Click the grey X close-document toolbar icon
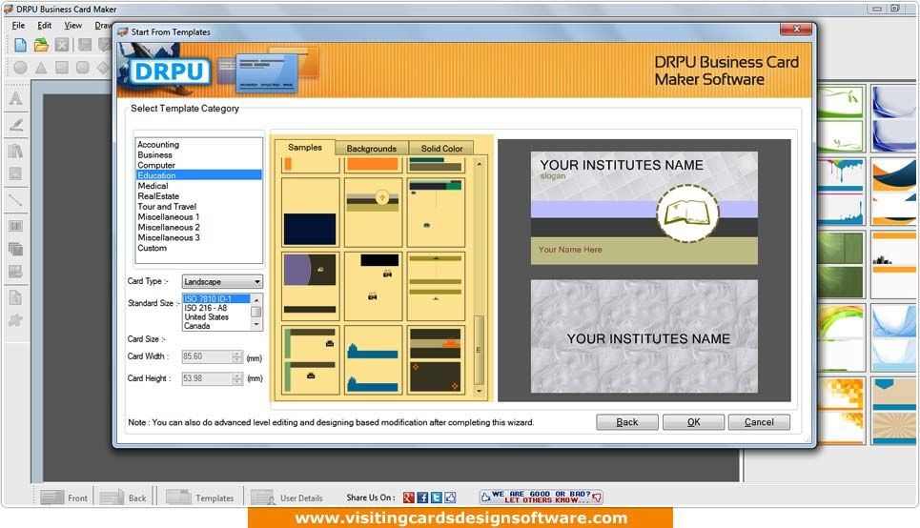Image resolution: width=920 pixels, height=528 pixels. [62, 45]
